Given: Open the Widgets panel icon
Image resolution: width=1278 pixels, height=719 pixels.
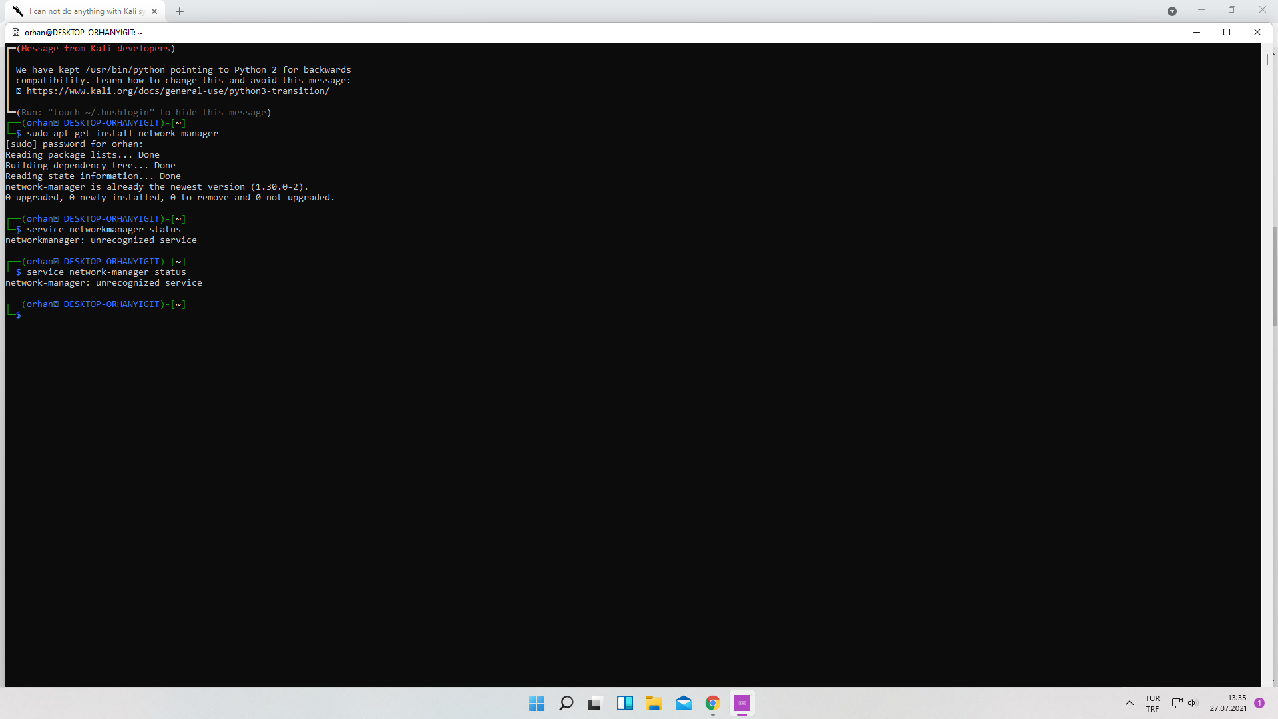Looking at the screenshot, I should point(624,704).
